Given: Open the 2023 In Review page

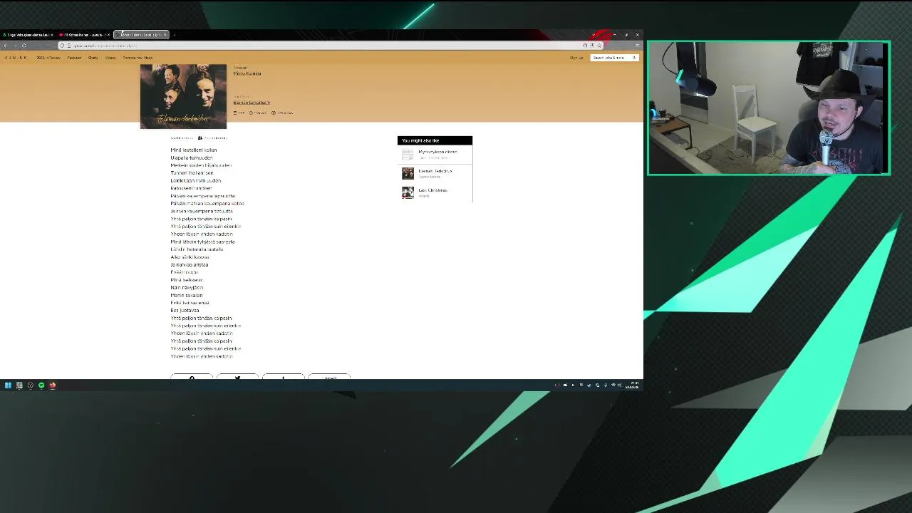Looking at the screenshot, I should 48,58.
